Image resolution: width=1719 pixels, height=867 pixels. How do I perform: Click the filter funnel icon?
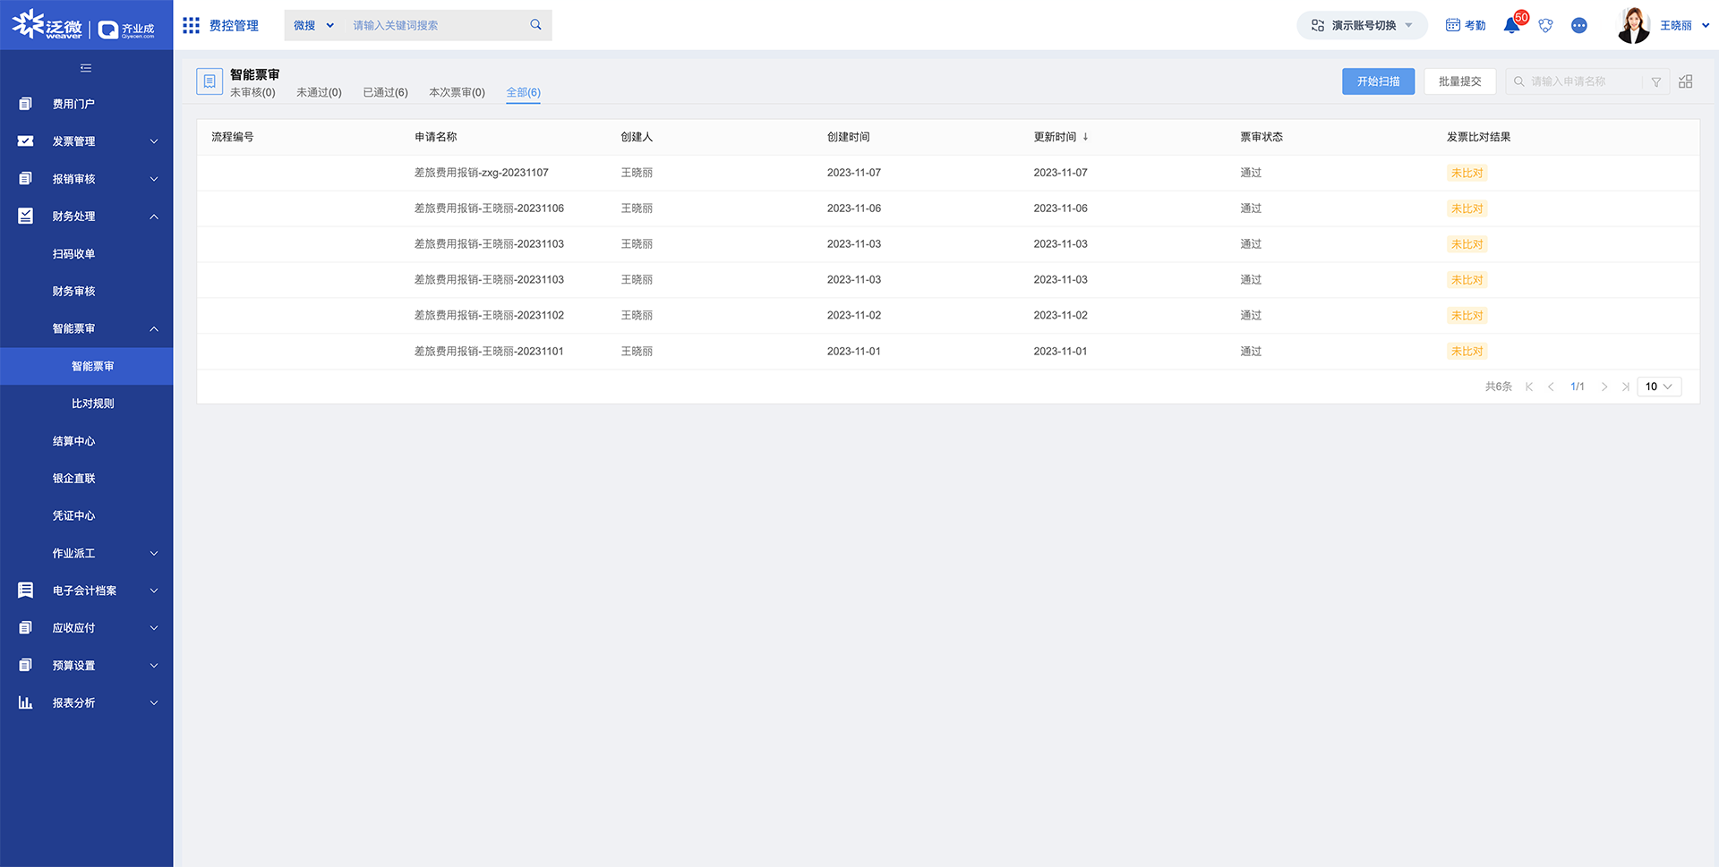click(1656, 81)
